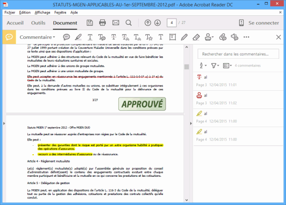Click the document scrollbar up arrow
286x205 pixels.
tap(186, 47)
